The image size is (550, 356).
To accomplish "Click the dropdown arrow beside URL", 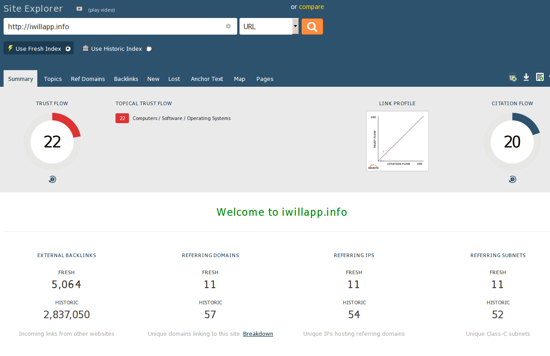I will click(295, 27).
